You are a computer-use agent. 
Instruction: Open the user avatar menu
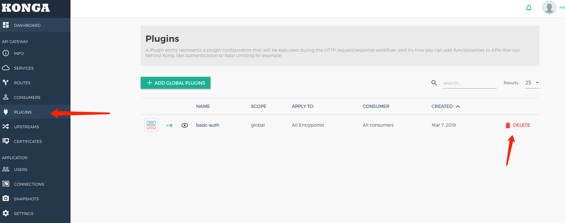click(549, 8)
